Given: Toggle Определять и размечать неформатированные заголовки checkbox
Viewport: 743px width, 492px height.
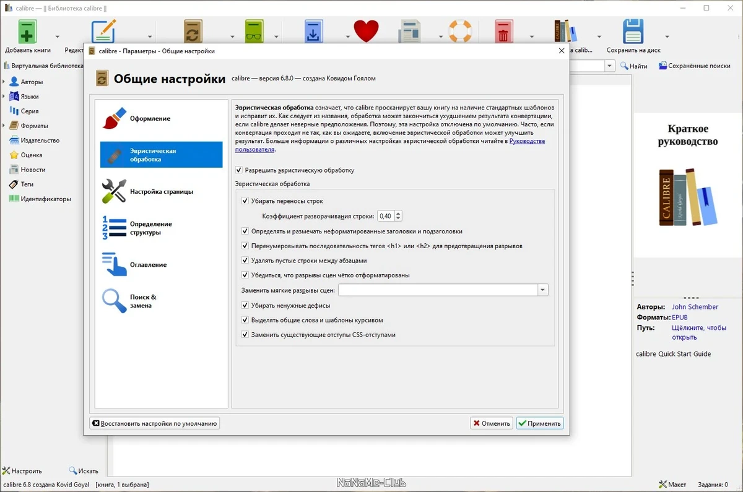Looking at the screenshot, I should [x=245, y=231].
